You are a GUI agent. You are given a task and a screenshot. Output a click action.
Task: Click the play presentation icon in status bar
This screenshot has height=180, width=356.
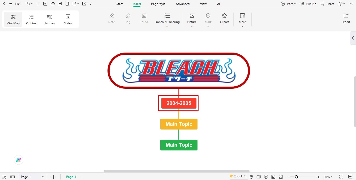(266, 177)
